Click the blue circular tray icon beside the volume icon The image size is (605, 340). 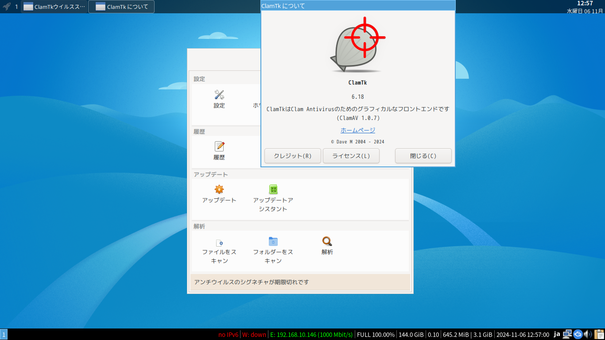pyautogui.click(x=578, y=334)
